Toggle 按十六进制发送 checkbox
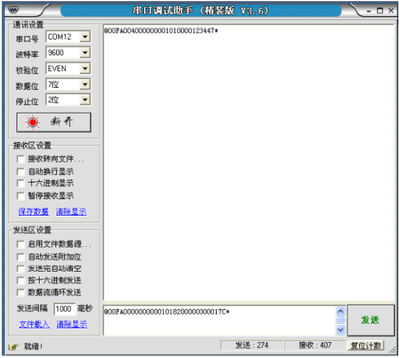The width and height of the screenshot is (399, 358). point(21,280)
